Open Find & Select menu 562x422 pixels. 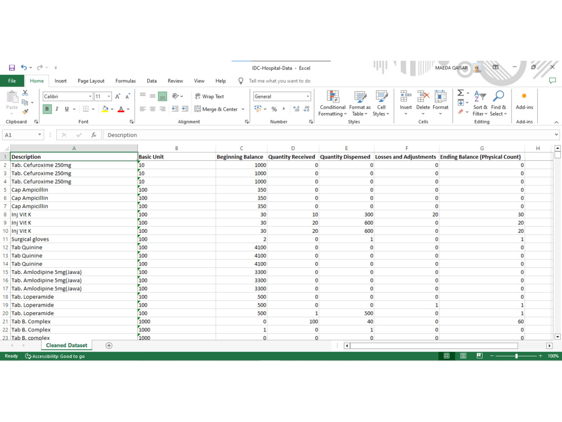(498, 104)
